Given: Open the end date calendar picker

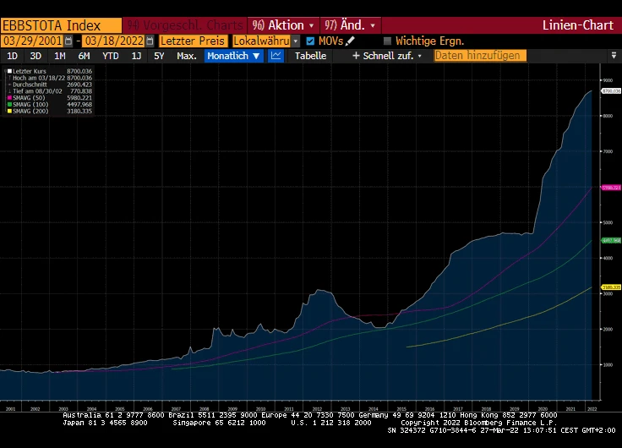Looking at the screenshot, I should pos(150,41).
